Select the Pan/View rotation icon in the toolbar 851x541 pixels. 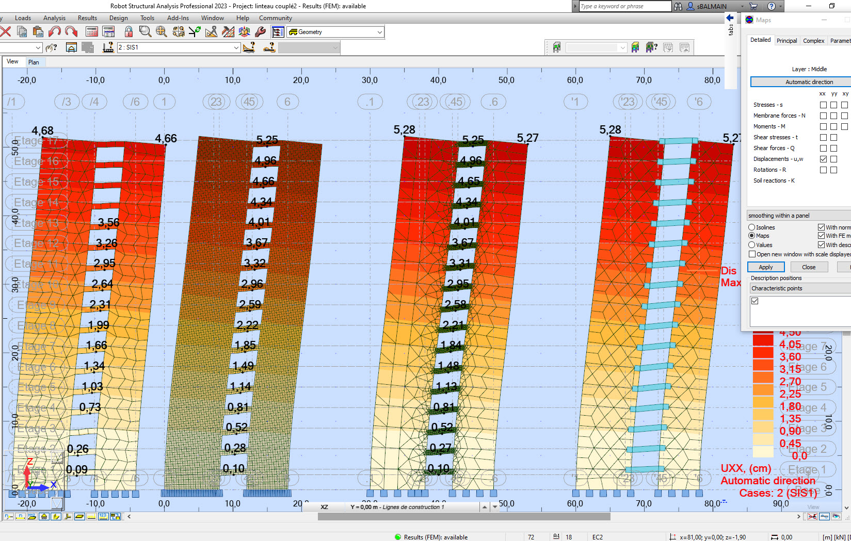(x=162, y=31)
